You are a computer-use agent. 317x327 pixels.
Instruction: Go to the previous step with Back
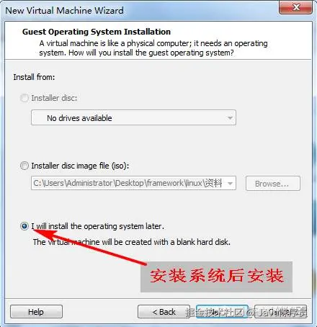coord(164,312)
